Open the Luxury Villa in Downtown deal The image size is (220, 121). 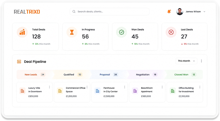pyautogui.click(x=35, y=92)
